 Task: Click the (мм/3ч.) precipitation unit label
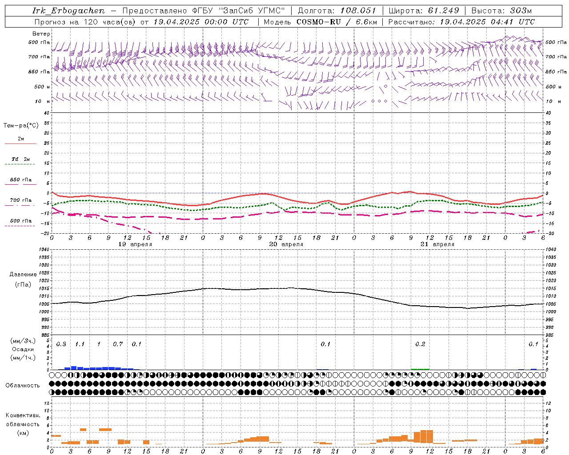23,341
